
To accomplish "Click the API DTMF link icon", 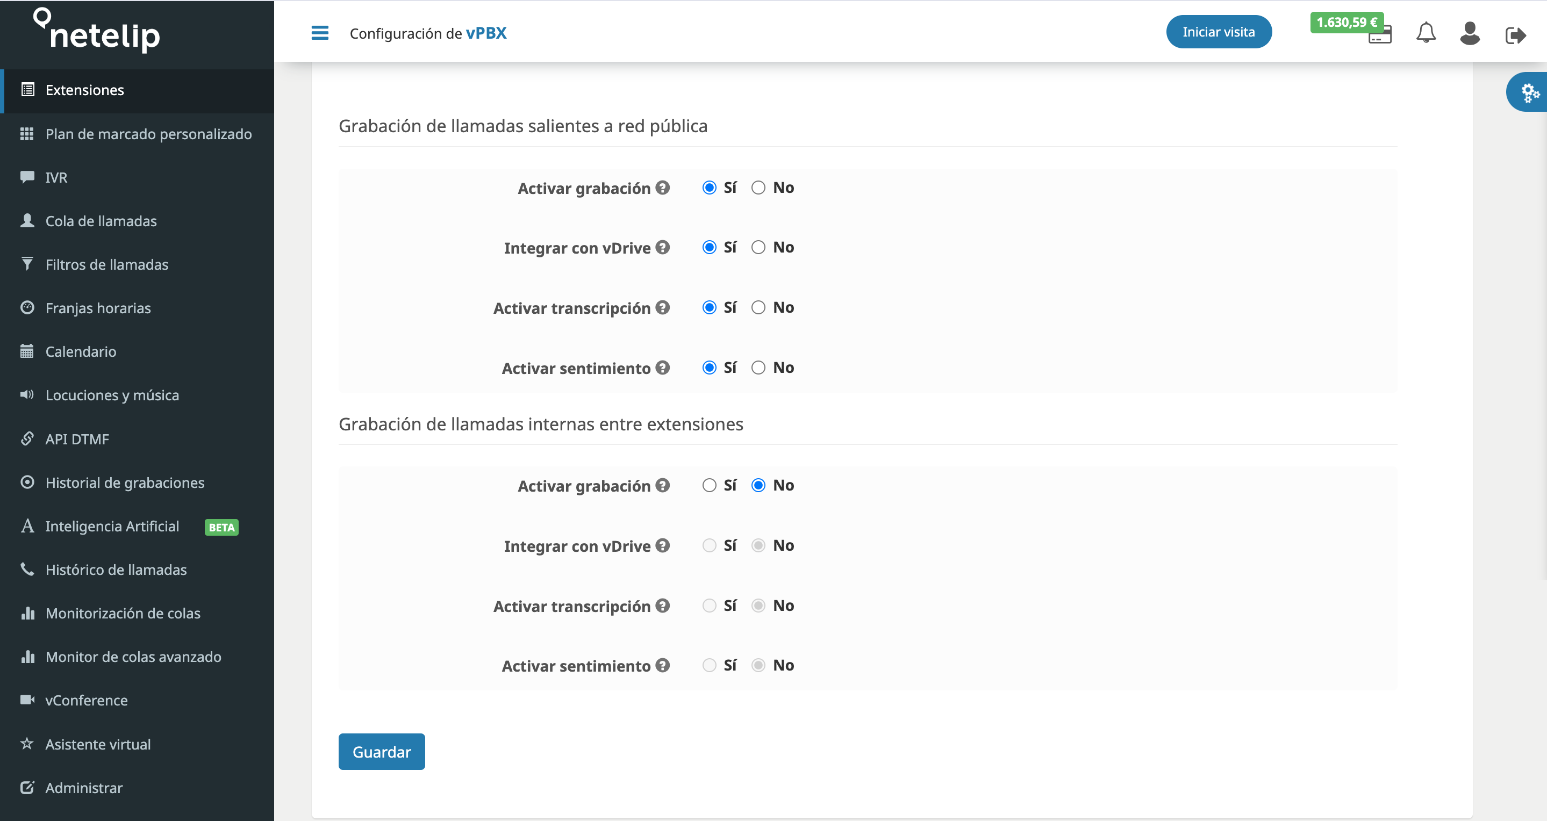I will click(27, 438).
